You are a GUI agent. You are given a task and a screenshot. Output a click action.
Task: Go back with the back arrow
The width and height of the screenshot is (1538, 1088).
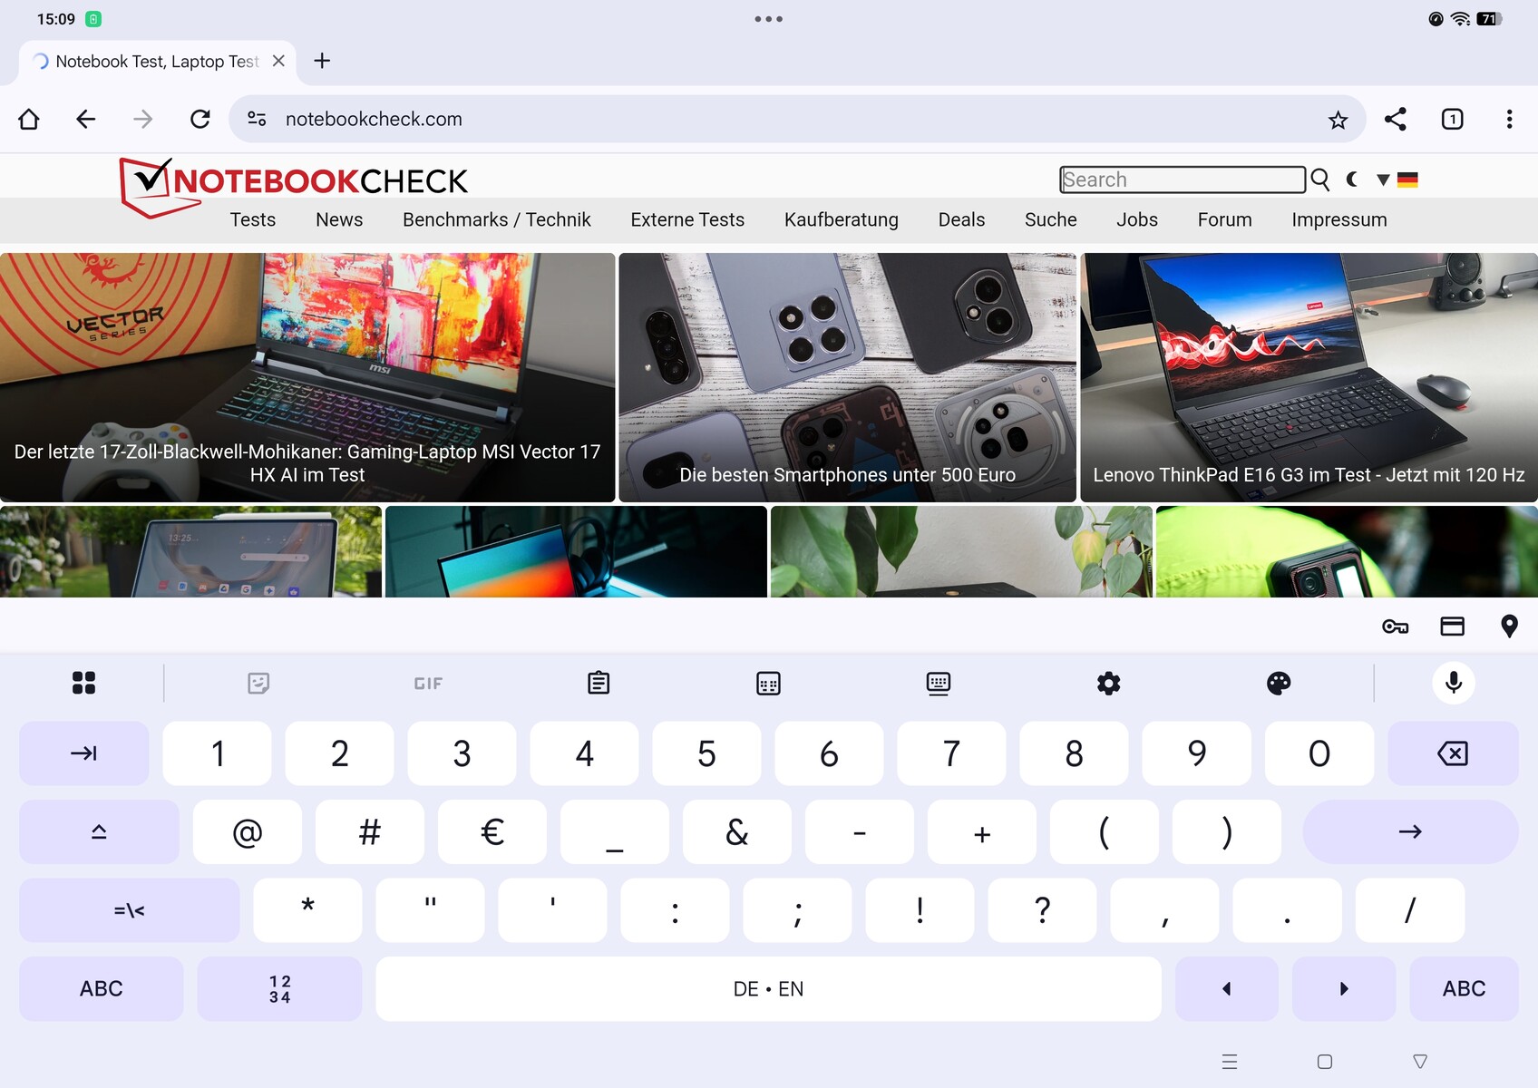pyautogui.click(x=86, y=119)
